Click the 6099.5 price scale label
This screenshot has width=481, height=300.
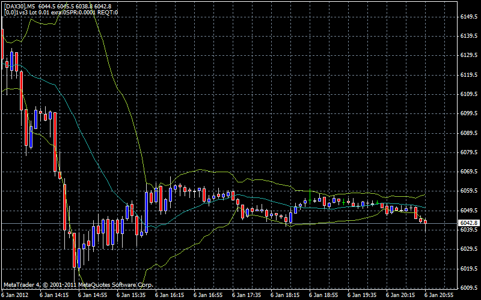coord(468,113)
